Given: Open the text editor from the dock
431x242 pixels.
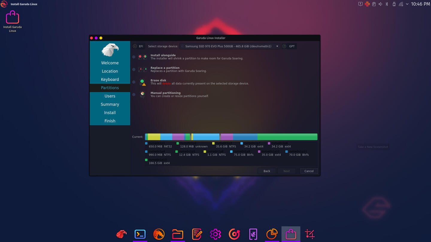Looking at the screenshot, I should click(x=197, y=234).
